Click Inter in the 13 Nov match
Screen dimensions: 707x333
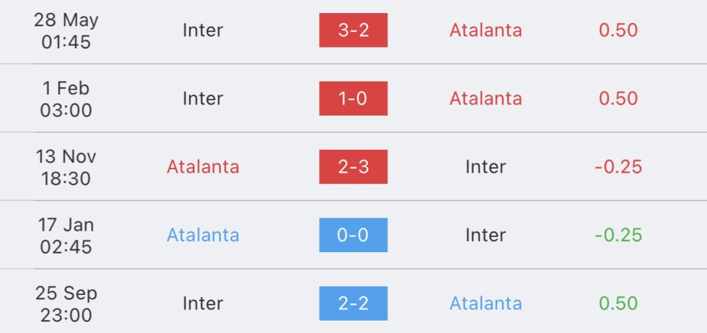coord(485,166)
